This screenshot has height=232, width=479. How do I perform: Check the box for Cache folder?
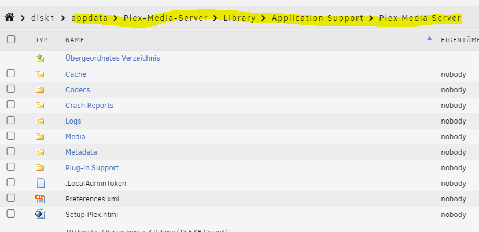click(11, 73)
